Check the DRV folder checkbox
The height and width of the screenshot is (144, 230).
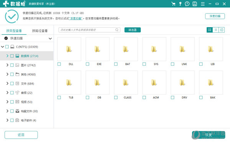point(172,98)
